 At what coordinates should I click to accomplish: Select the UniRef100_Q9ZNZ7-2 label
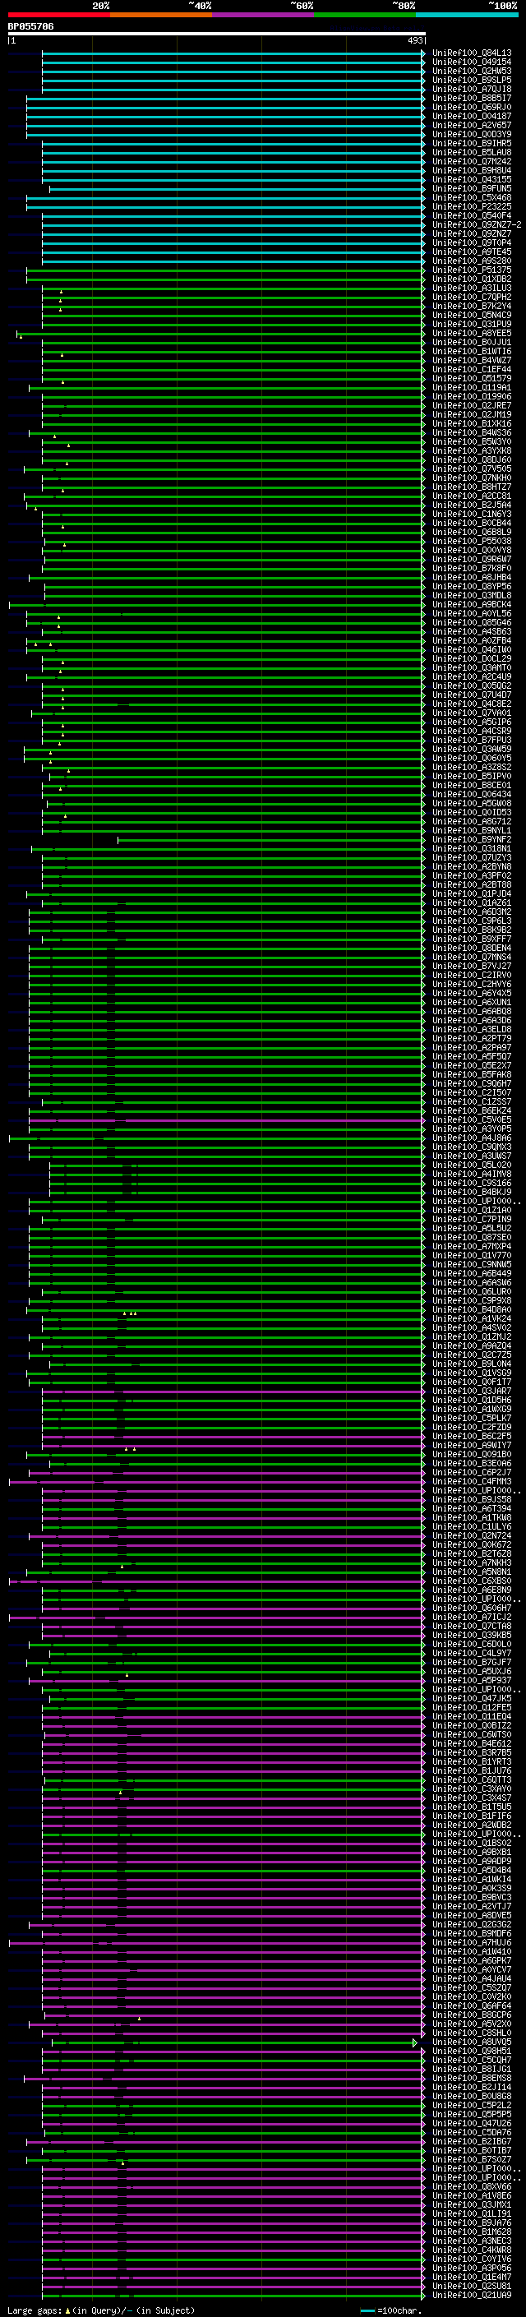(477, 225)
